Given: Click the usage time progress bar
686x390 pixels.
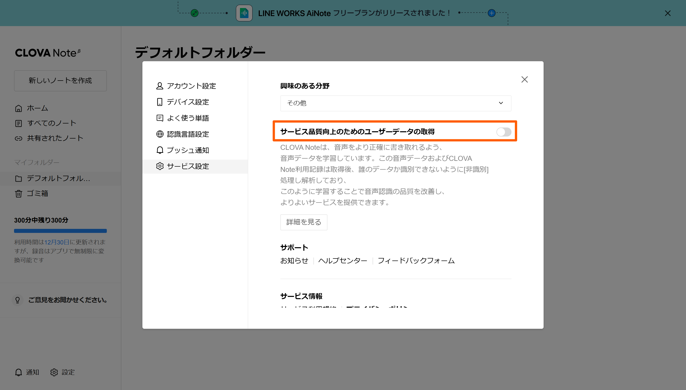Looking at the screenshot, I should (60, 231).
